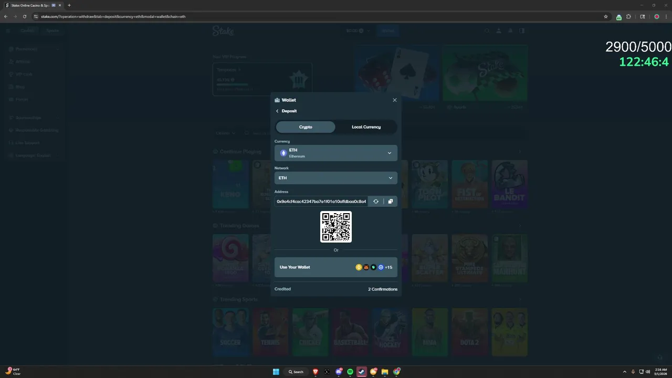Open a new browser tab
The image size is (672, 378).
click(x=69, y=5)
